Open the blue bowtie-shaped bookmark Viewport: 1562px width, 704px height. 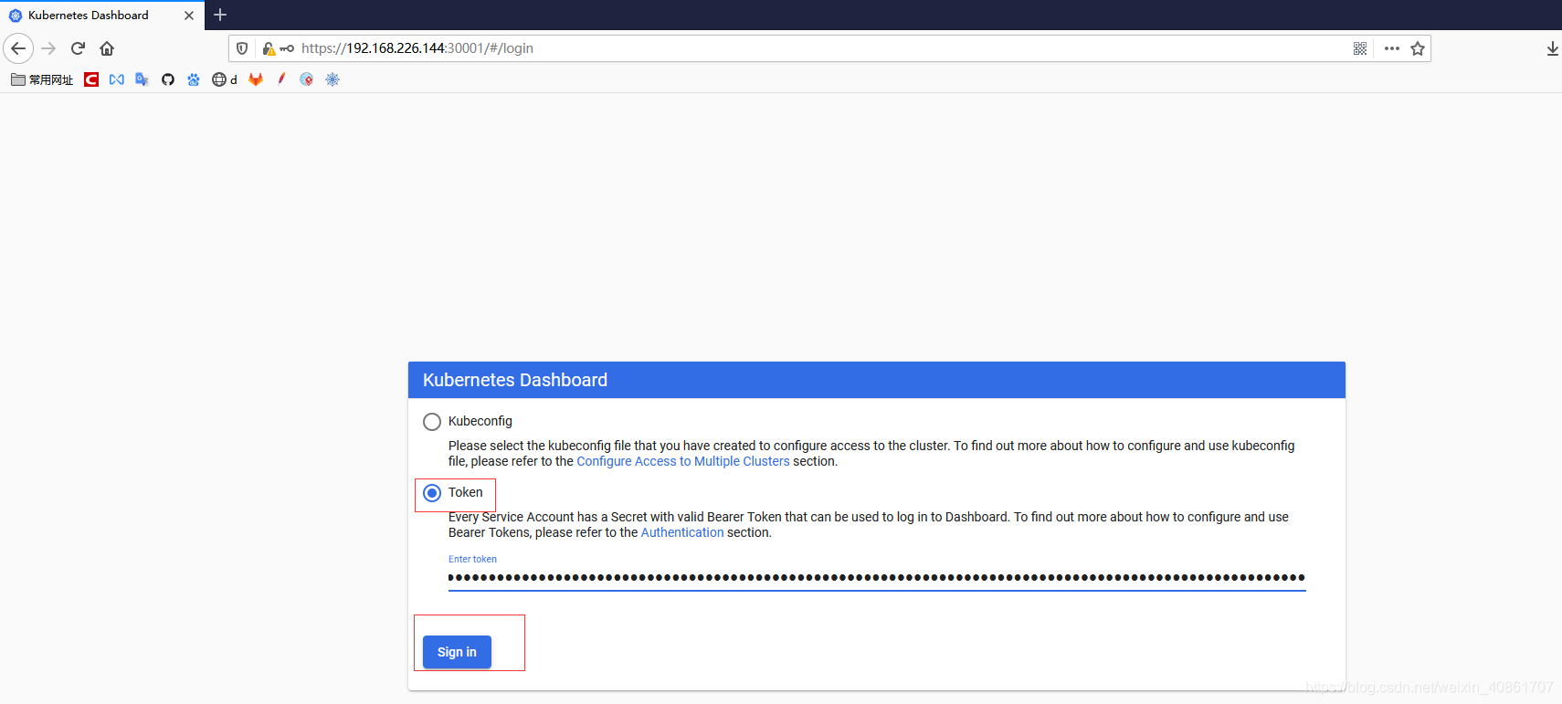[117, 79]
